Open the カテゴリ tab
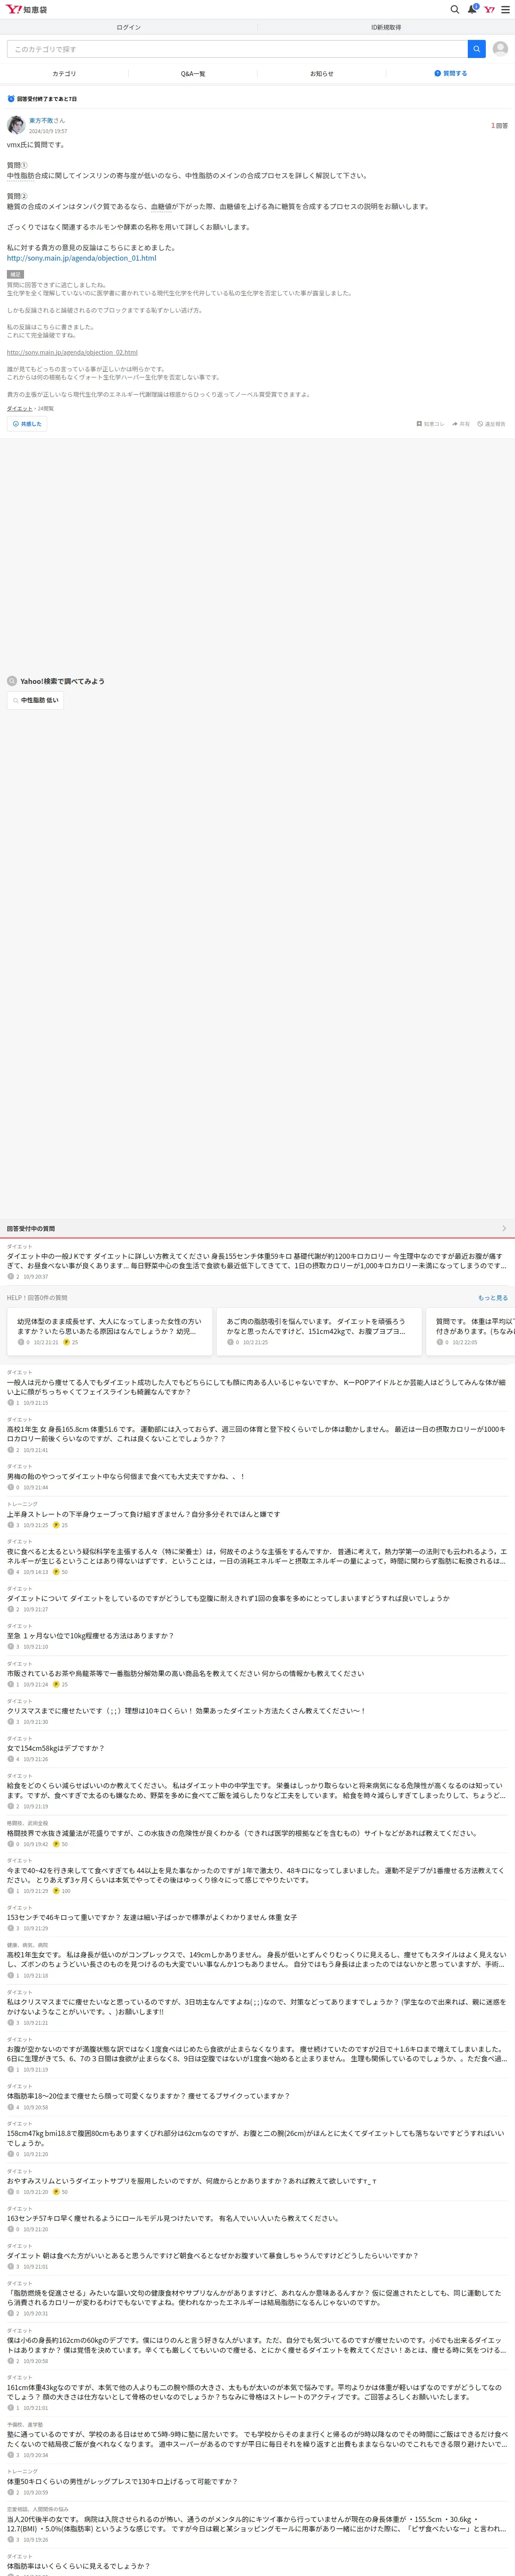Image resolution: width=515 pixels, height=2576 pixels. 64,73
